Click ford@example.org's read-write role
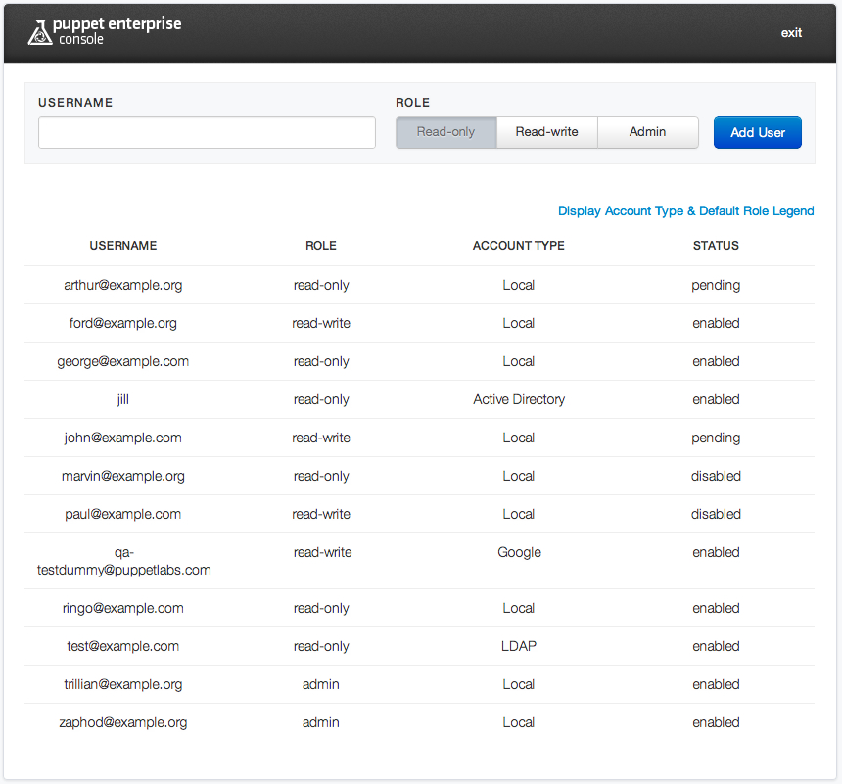Image resolution: width=842 pixels, height=784 pixels. tap(321, 324)
